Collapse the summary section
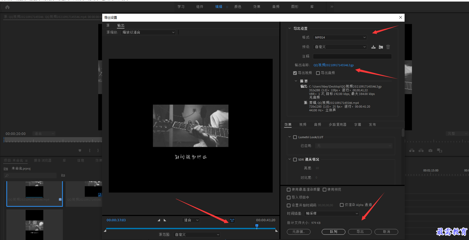 tap(296, 81)
